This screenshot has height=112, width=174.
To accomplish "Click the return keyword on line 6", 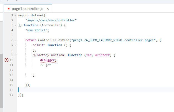I will coord(31,40).
